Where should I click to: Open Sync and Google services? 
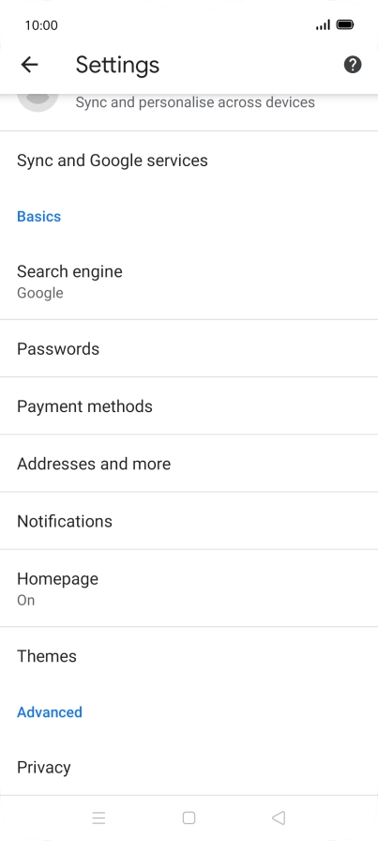(189, 161)
